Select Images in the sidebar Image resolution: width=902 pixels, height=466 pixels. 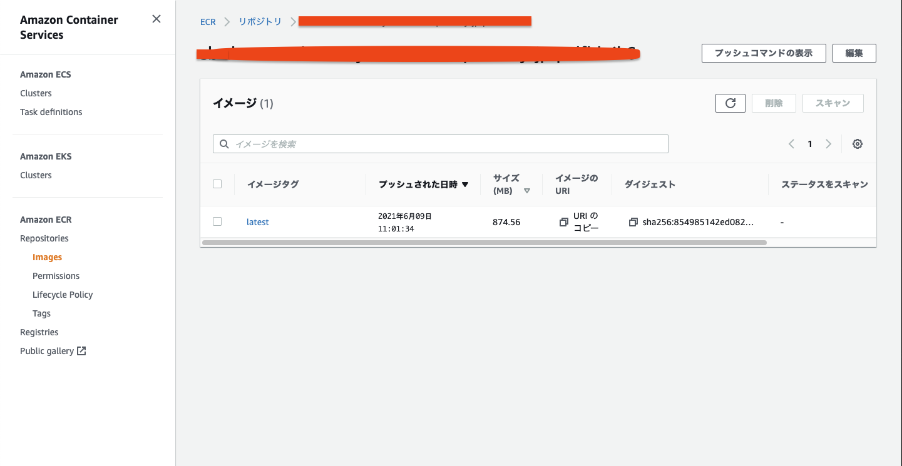click(48, 257)
